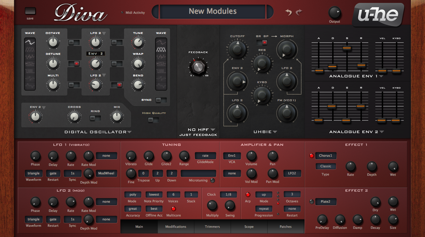The image size is (425, 237).
Task: Click the Analogue Env 1 Sustain slider
Action: click(347, 48)
